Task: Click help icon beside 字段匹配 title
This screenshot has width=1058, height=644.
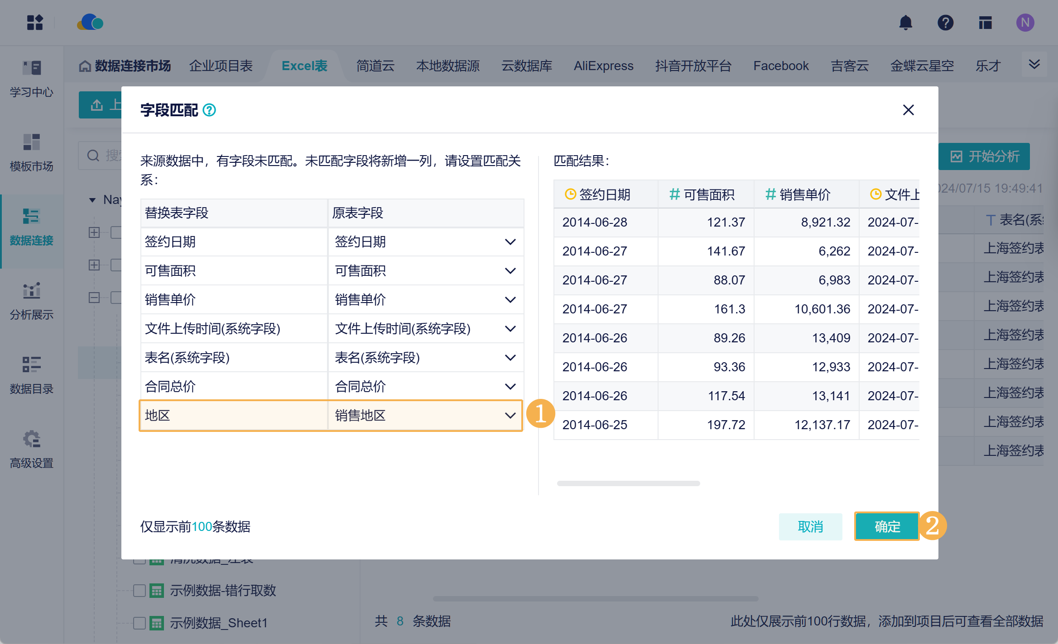Action: [209, 110]
